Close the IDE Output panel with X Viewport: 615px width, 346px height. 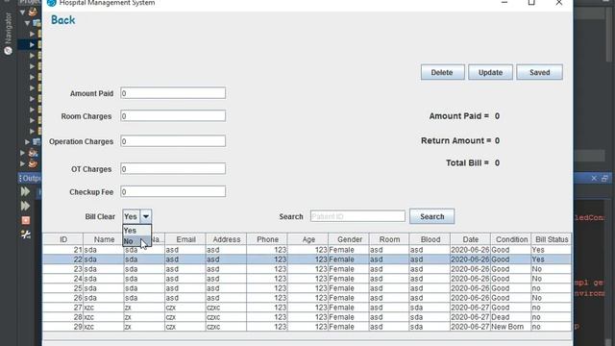(594, 179)
